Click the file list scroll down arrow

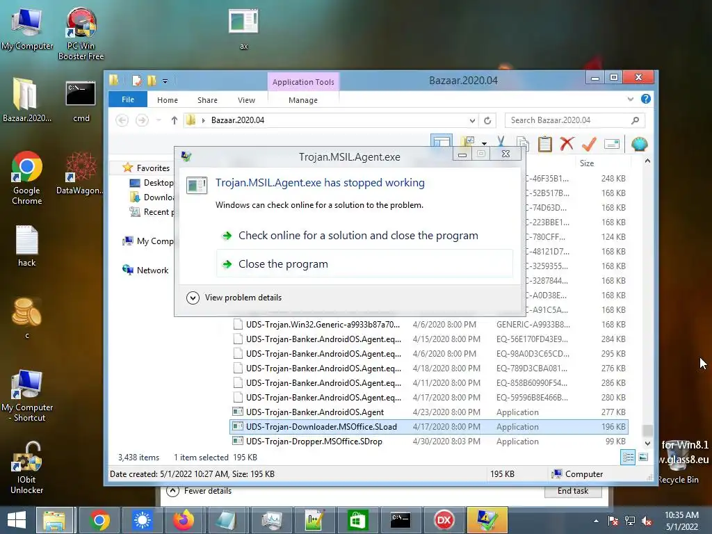(x=647, y=443)
